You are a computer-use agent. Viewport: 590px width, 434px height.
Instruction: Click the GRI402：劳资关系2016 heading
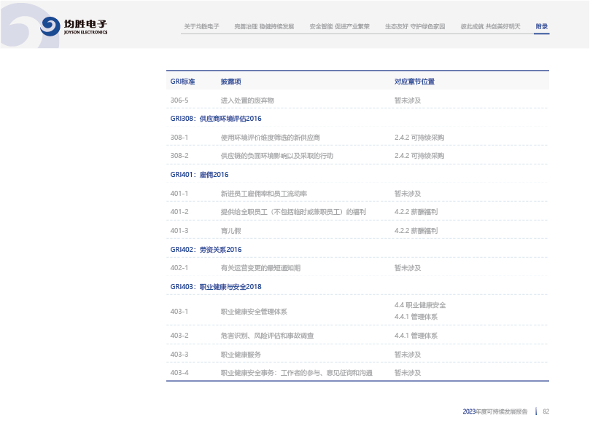[x=206, y=250]
